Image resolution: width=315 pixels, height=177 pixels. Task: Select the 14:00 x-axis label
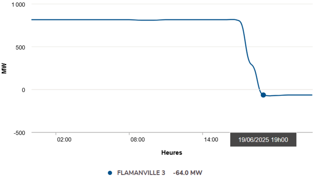click(211, 140)
